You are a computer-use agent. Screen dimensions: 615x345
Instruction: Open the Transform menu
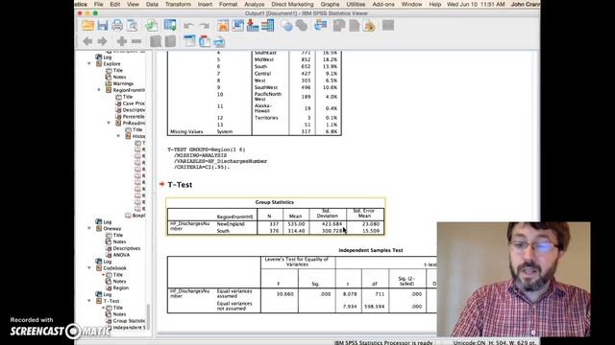[x=178, y=4]
